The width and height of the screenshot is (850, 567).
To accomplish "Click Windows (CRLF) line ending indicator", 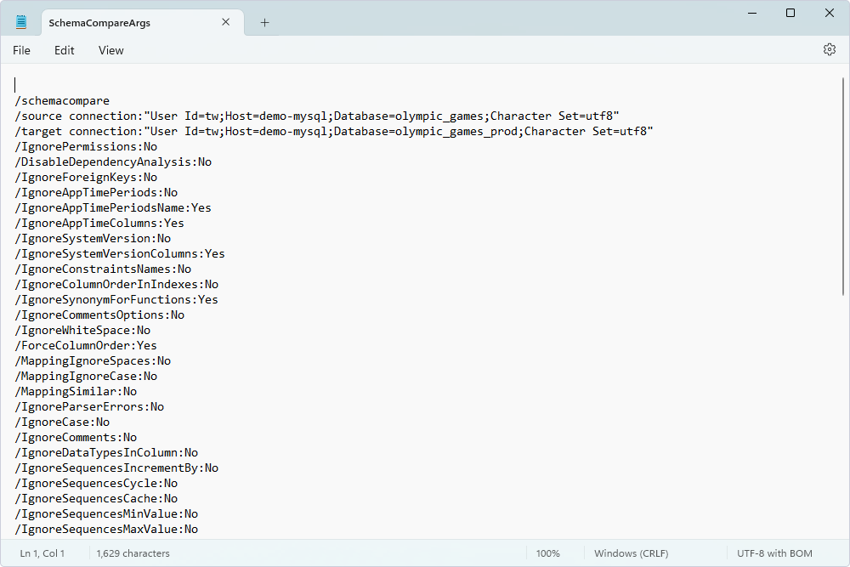I will tap(631, 553).
